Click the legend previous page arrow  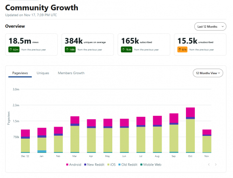point(209,165)
